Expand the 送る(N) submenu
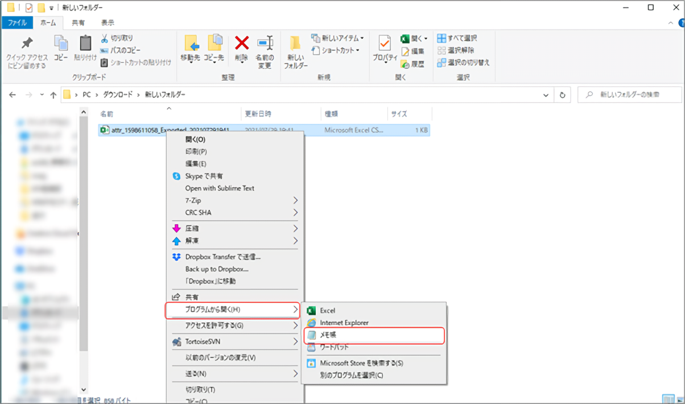 pyautogui.click(x=236, y=374)
